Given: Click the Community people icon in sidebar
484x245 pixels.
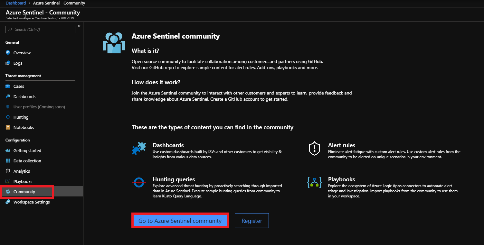Looking at the screenshot, I should (8, 192).
